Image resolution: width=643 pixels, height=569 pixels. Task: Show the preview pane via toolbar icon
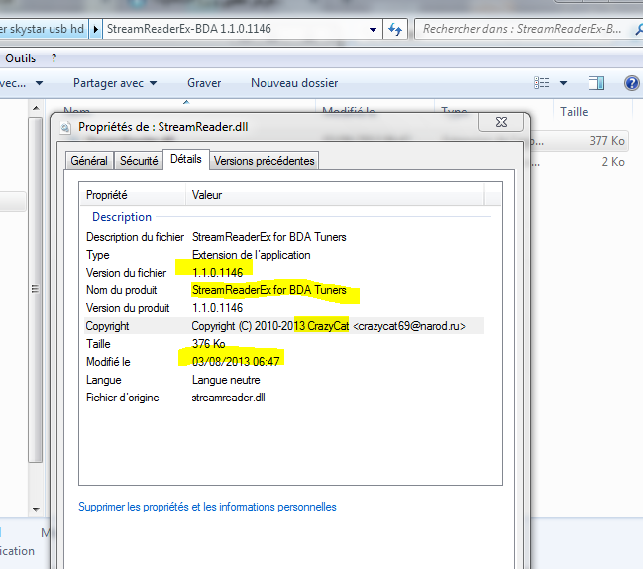596,83
